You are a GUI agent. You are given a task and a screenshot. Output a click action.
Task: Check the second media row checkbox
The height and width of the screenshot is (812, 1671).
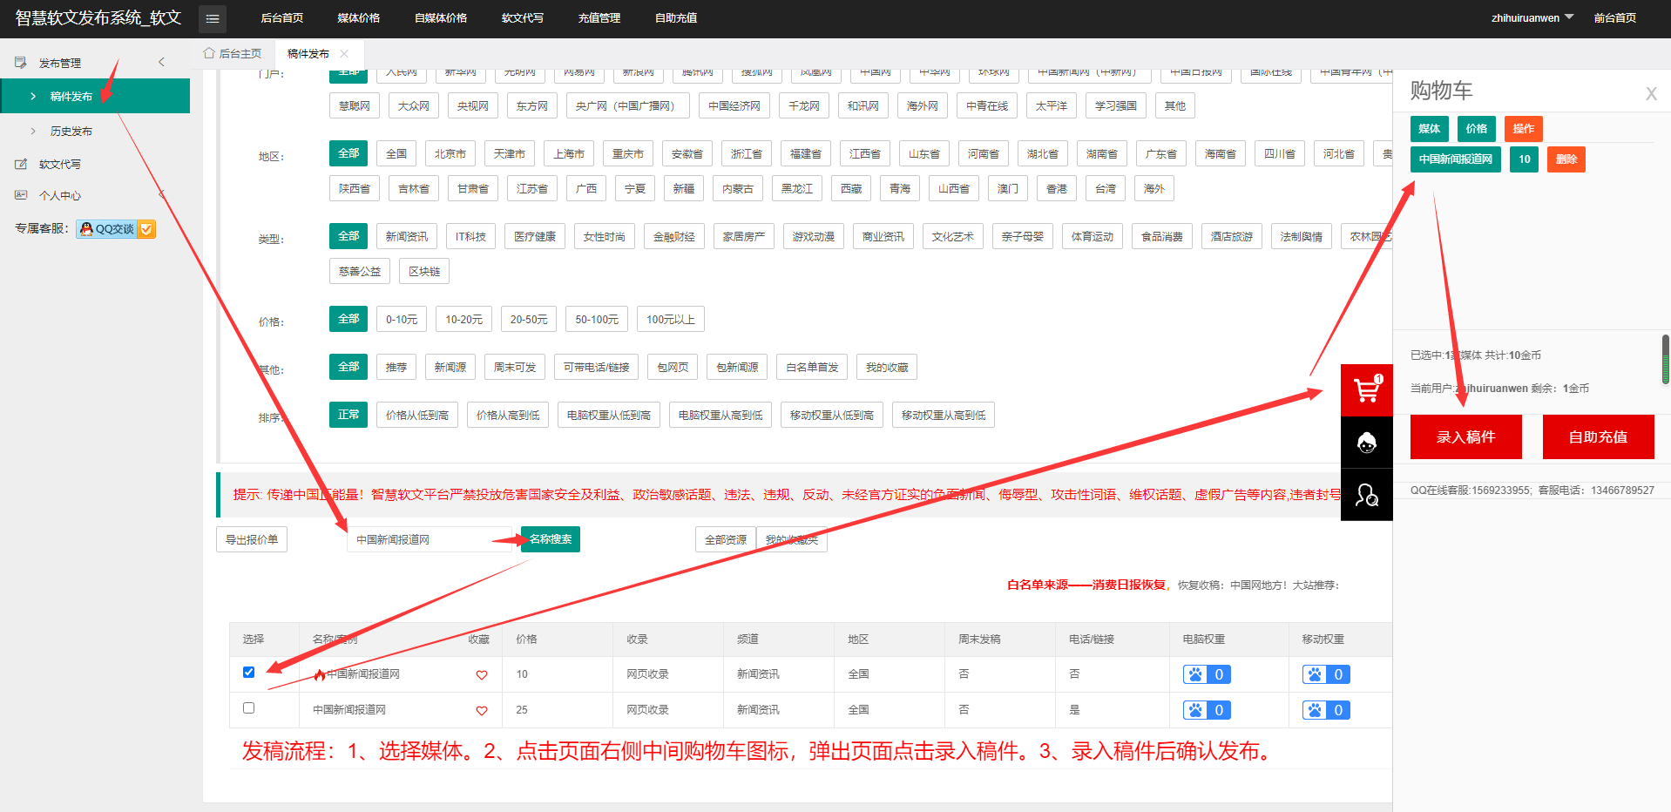coord(248,707)
